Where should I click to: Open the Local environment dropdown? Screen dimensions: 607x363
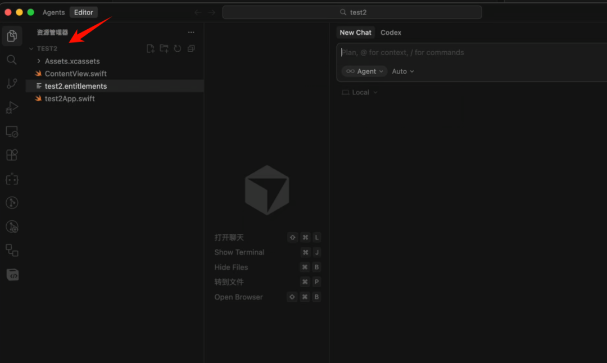(x=360, y=92)
